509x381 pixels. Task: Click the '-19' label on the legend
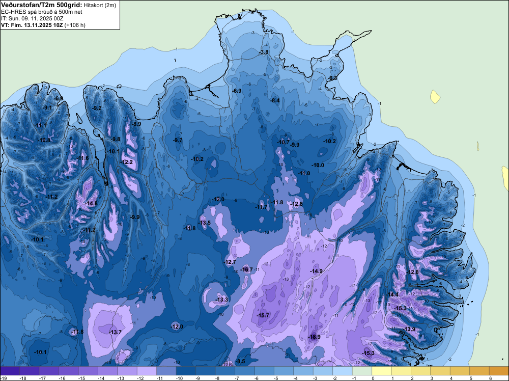(x=4, y=378)
